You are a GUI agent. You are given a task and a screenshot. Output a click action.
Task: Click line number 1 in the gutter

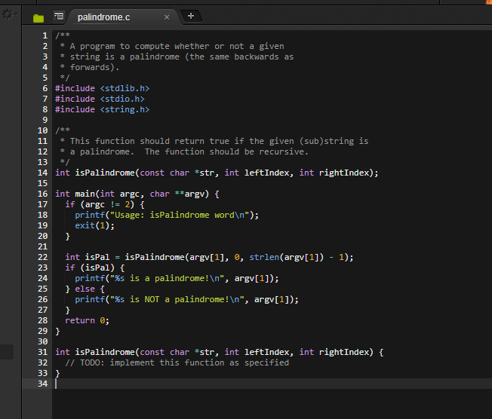coord(45,35)
